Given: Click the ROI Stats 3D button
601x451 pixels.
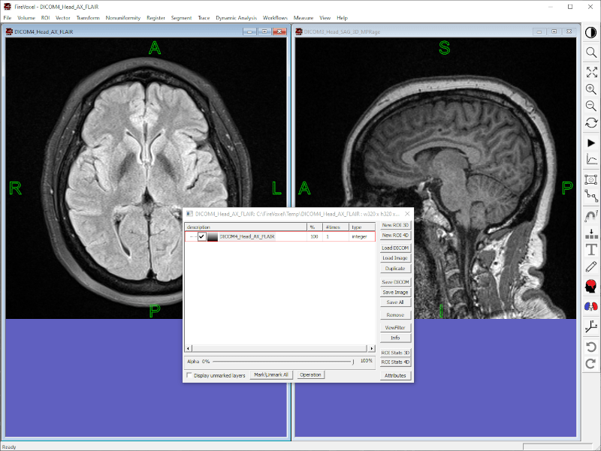Looking at the screenshot, I should tap(395, 353).
